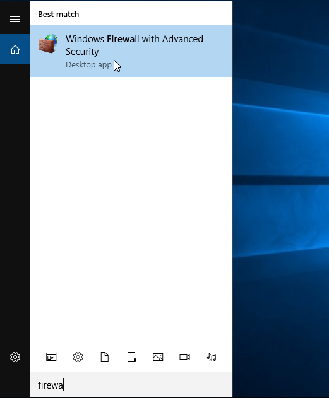Click the bolded "Firewall" word in result
The height and width of the screenshot is (398, 329).
point(123,39)
